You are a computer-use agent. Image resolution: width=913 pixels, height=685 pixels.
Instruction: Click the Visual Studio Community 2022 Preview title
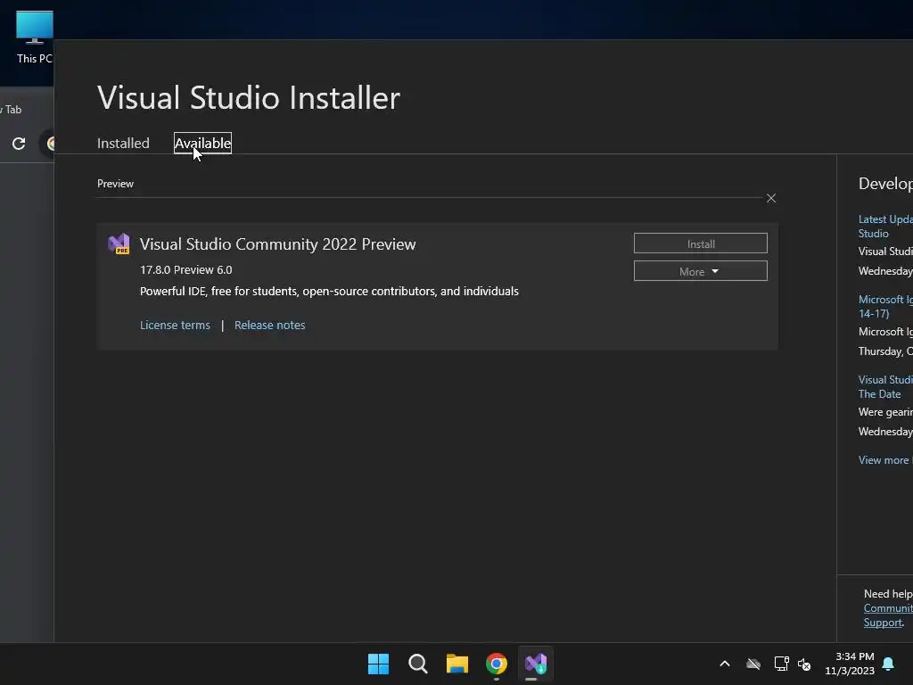click(x=278, y=244)
